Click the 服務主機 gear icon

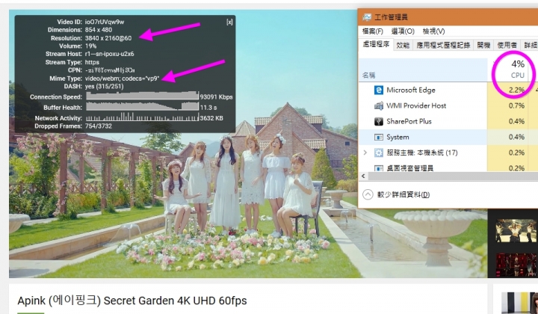(x=378, y=153)
